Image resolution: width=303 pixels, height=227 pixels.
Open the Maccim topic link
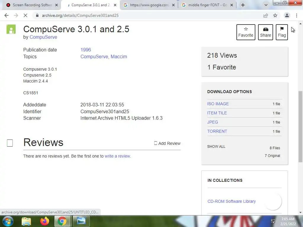(x=119, y=56)
